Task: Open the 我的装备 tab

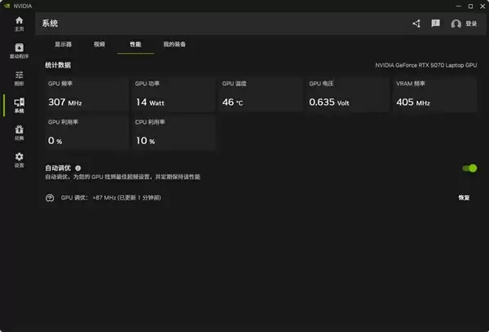Action: 174,44
